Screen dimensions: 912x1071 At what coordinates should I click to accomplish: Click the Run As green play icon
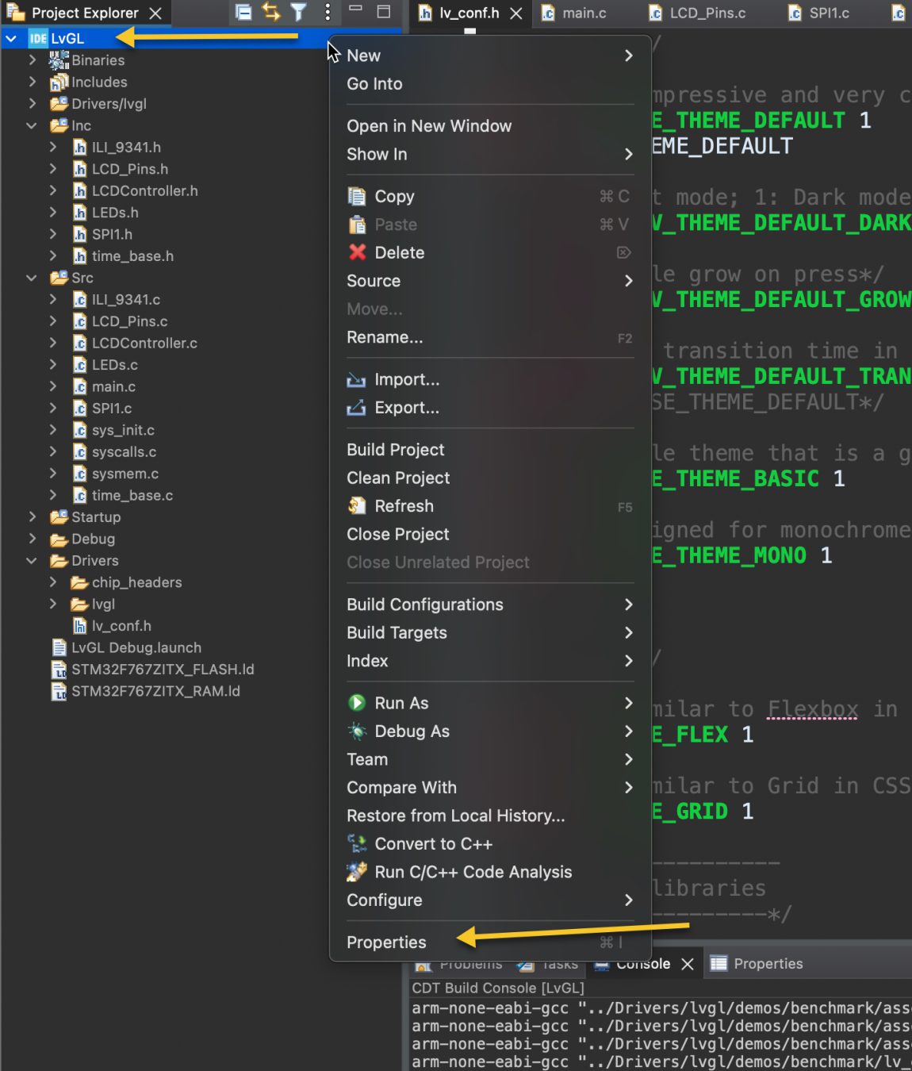tap(355, 703)
